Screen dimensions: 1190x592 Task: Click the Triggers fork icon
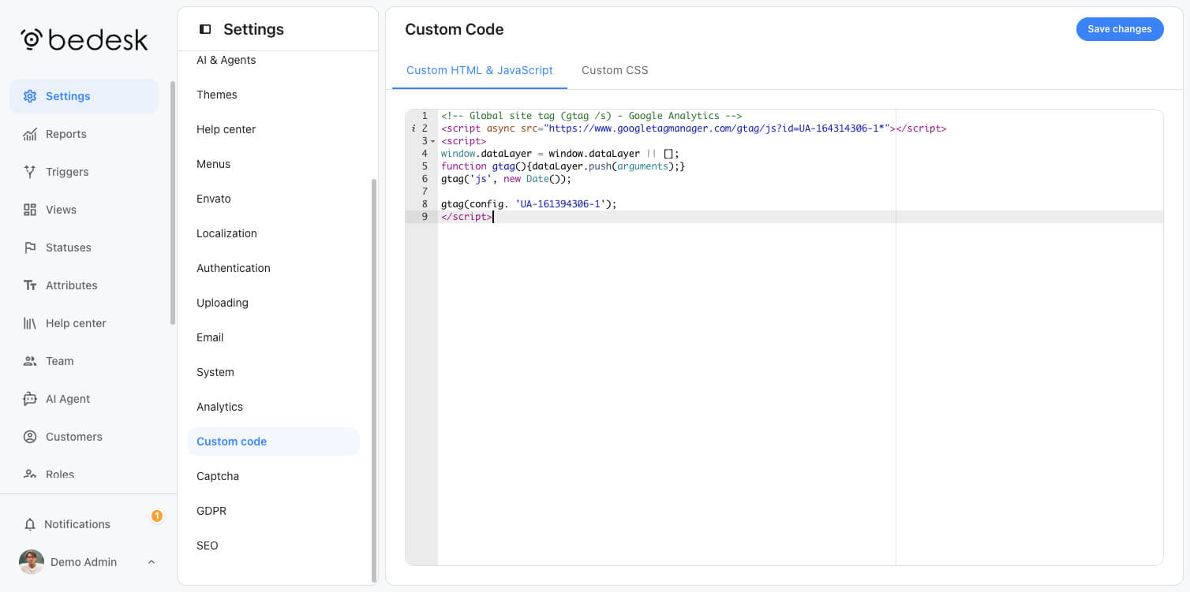[x=30, y=172]
